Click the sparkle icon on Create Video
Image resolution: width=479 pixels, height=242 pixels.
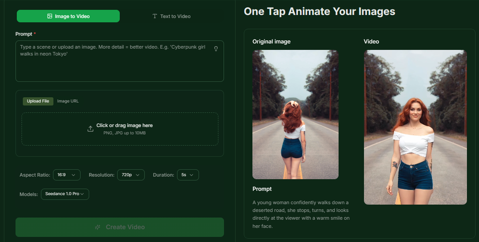tap(98, 227)
